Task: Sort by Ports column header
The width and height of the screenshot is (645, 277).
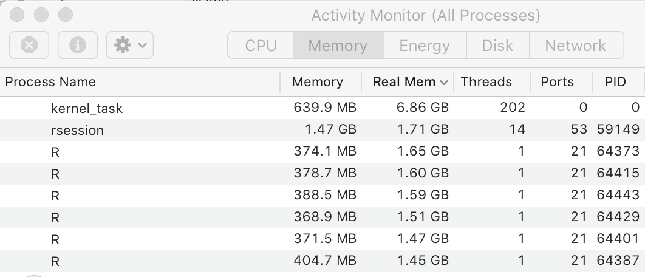Action: (x=557, y=81)
